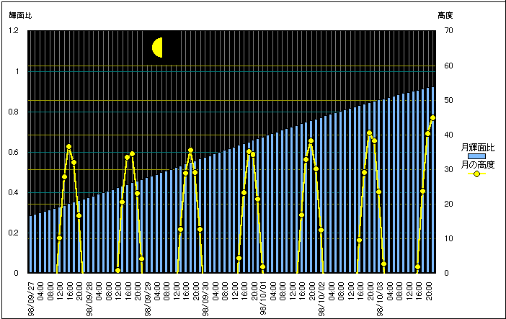The width and height of the screenshot is (506, 319).
Task: Click the 70 tick on right axis
Action: pyautogui.click(x=448, y=31)
